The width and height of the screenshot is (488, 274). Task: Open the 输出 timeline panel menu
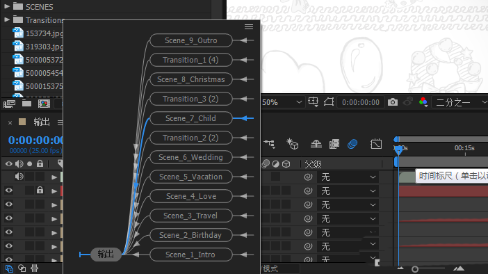(x=60, y=122)
